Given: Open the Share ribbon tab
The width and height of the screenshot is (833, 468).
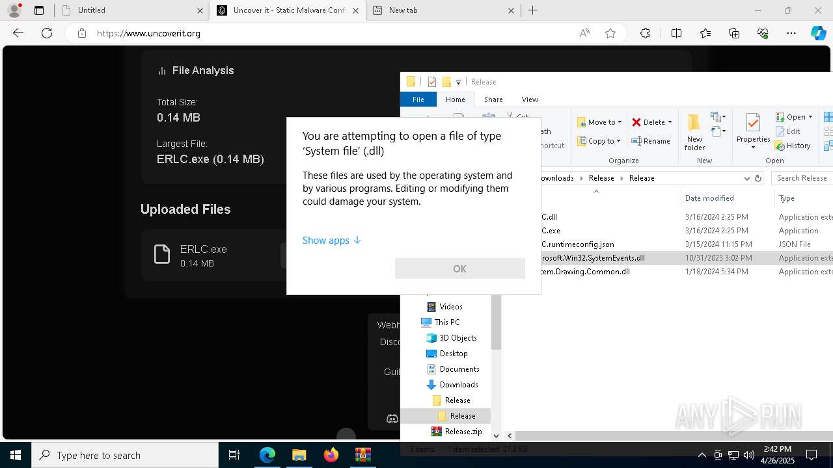Looking at the screenshot, I should 493,99.
